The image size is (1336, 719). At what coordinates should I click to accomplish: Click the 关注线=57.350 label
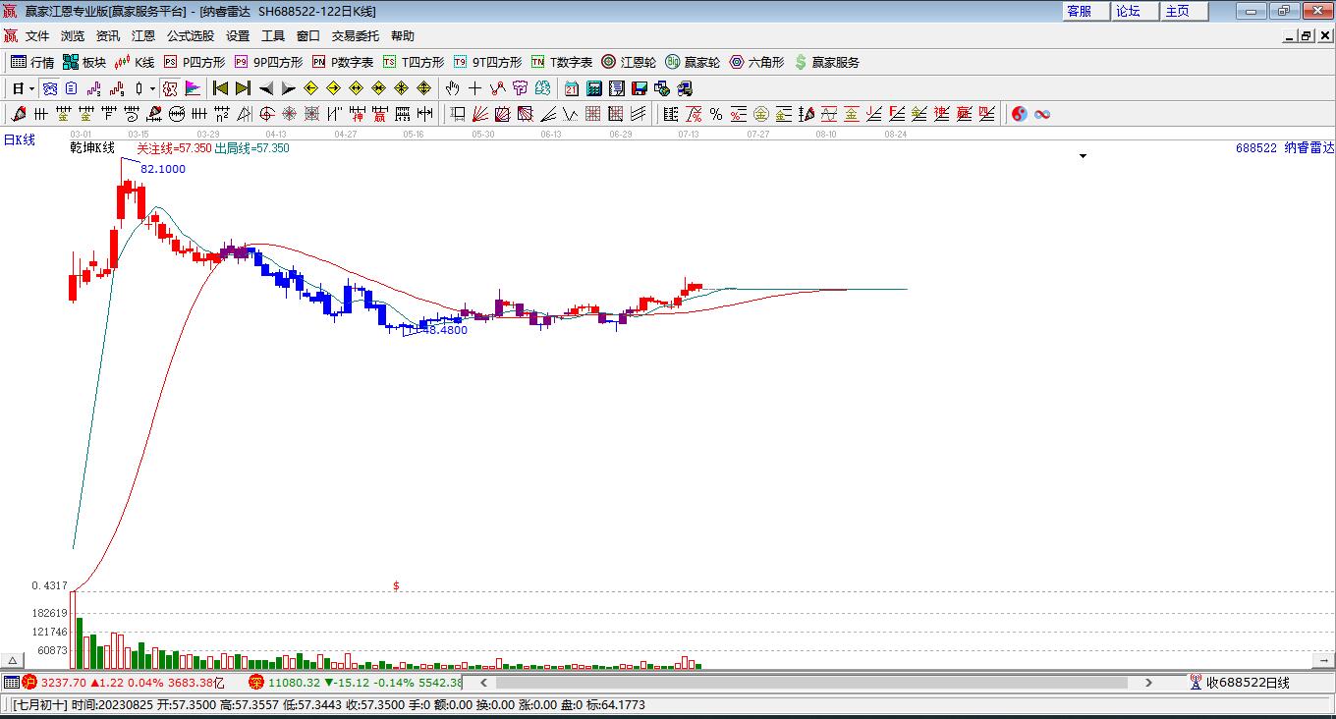pyautogui.click(x=174, y=148)
